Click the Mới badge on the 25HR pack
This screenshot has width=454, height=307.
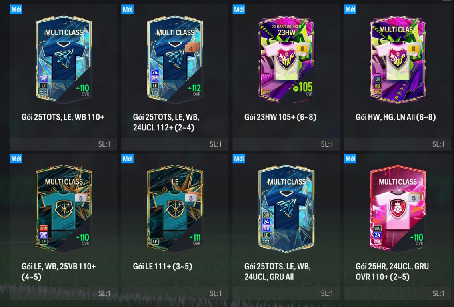point(350,159)
